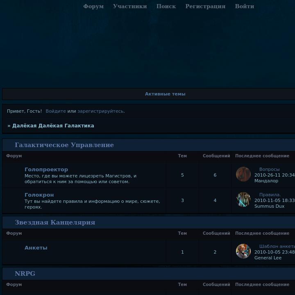The image size is (295, 295).
Task: Click the Войдите link in greeting
Action: click(x=56, y=111)
